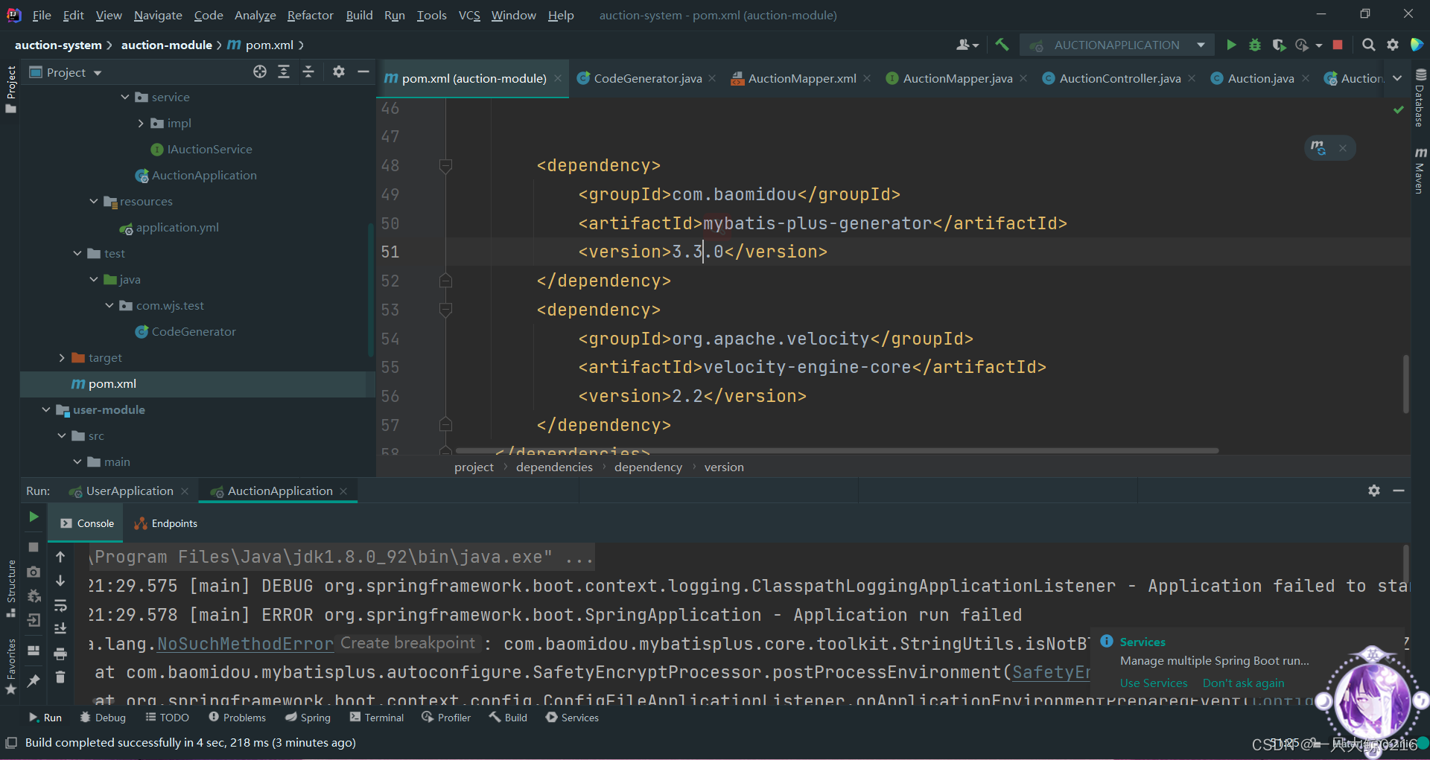
Task: Collapse the user-module node
Action: pos(46,410)
